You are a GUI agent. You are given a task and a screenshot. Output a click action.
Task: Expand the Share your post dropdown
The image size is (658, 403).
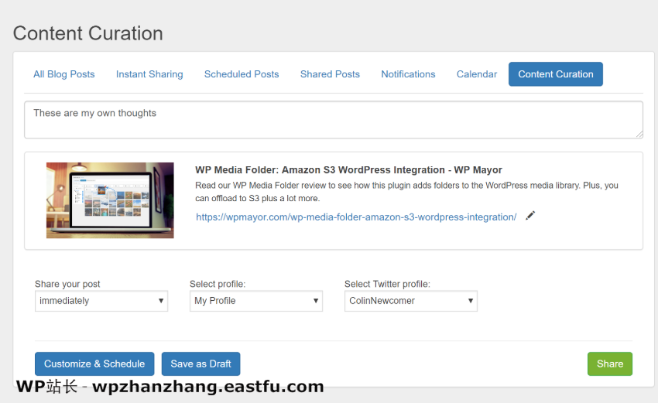tap(101, 301)
